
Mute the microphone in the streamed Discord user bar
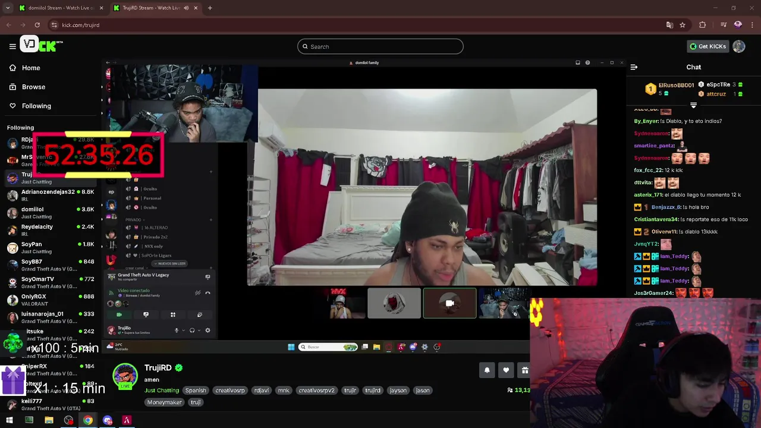[177, 331]
